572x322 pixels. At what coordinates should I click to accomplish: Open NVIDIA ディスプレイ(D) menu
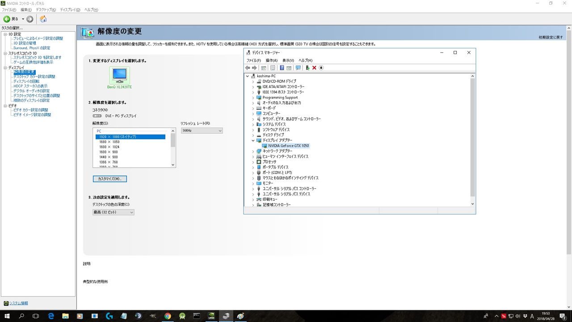pos(70,10)
